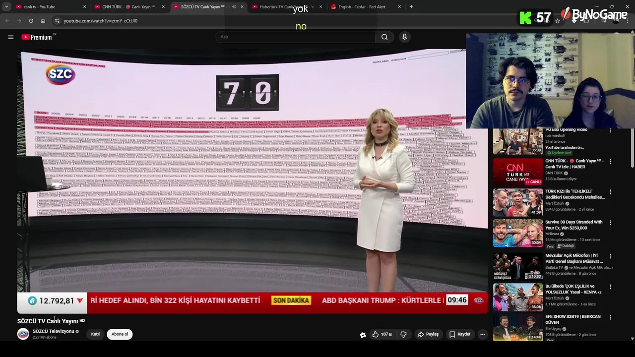Screen dimensions: 635x357
Task: Focus the YouTube Ara search box
Action: tap(296, 37)
